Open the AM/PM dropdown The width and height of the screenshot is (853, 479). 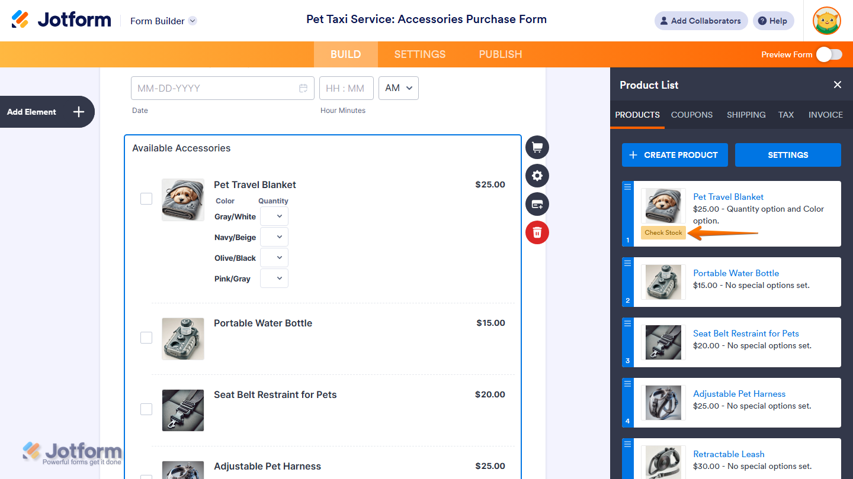pos(399,88)
